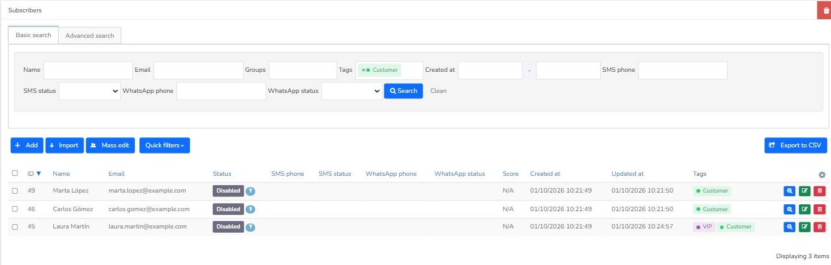Show status help for Laura Martín

point(251,227)
